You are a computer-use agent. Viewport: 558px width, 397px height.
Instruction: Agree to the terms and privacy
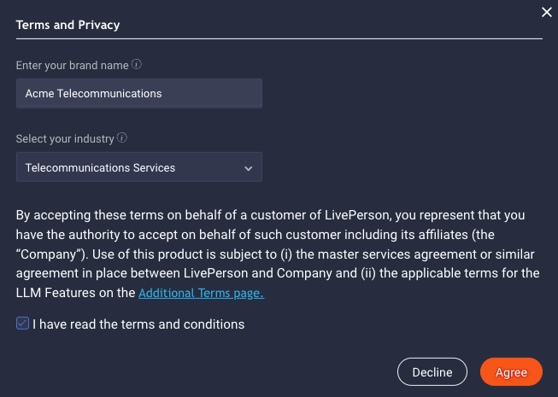511,371
